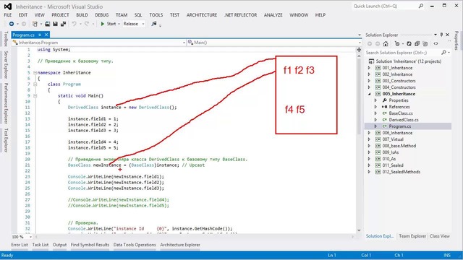Click the Open File toolbar icon

point(47,24)
